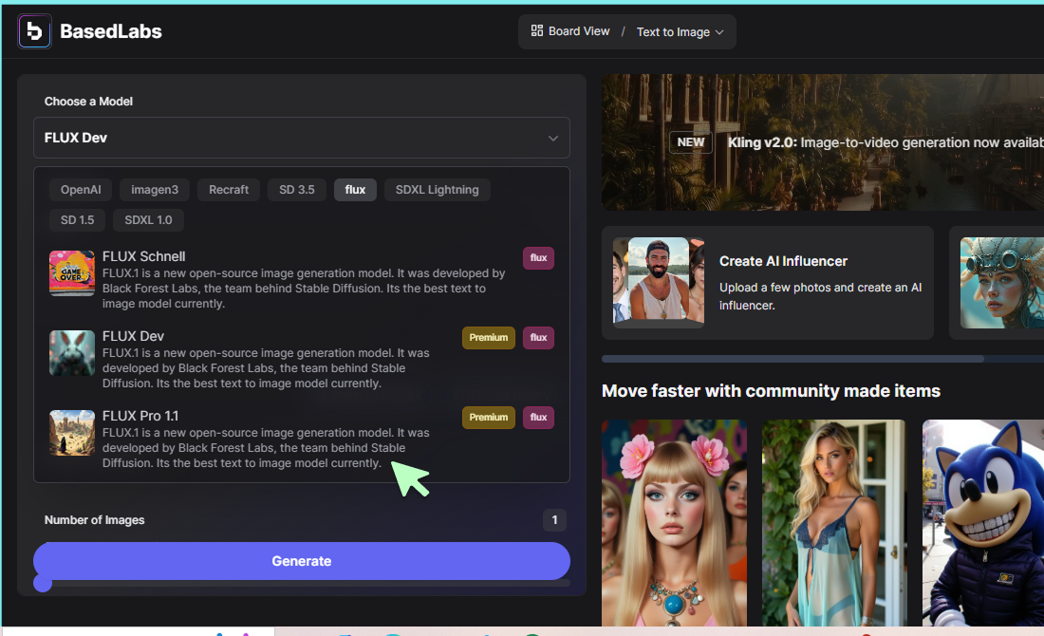
Task: Choose the FLUX Schnell model title
Action: click(144, 256)
